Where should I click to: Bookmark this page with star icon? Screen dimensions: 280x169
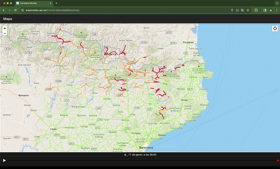point(248,10)
